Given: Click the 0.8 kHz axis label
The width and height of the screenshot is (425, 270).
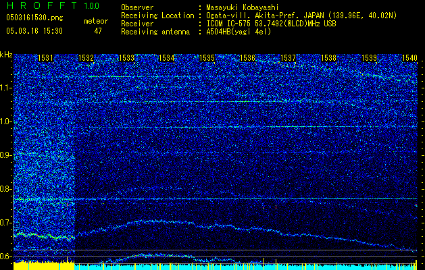Looking at the screenshot, I should [5, 189].
